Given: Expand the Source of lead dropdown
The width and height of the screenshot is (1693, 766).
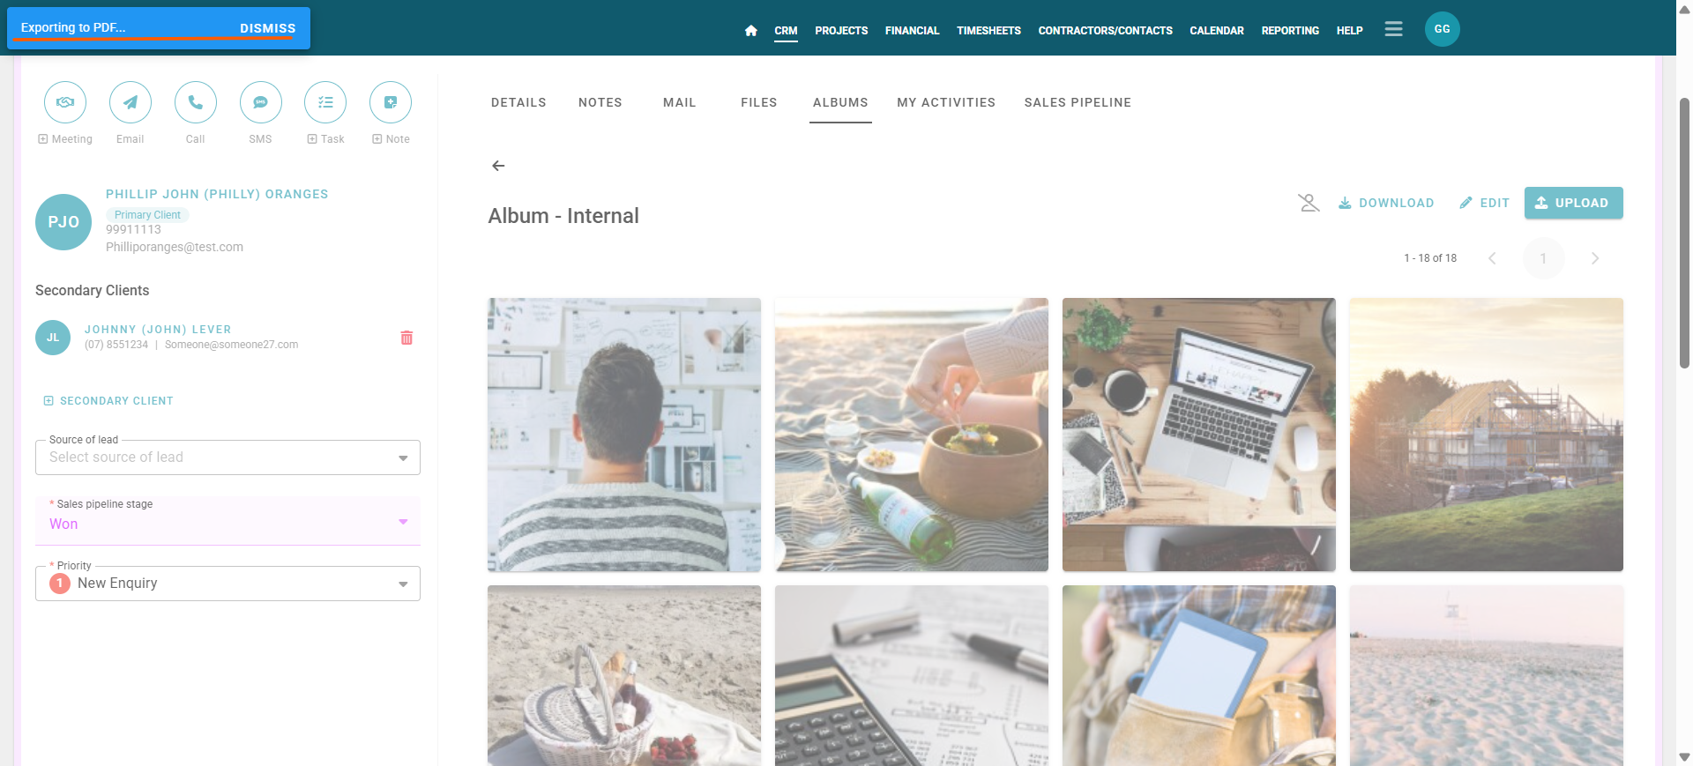Looking at the screenshot, I should tap(227, 457).
